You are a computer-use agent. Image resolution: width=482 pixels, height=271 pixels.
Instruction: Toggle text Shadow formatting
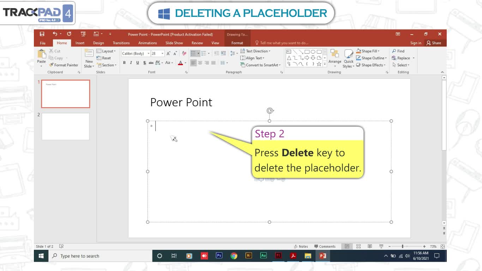(144, 63)
